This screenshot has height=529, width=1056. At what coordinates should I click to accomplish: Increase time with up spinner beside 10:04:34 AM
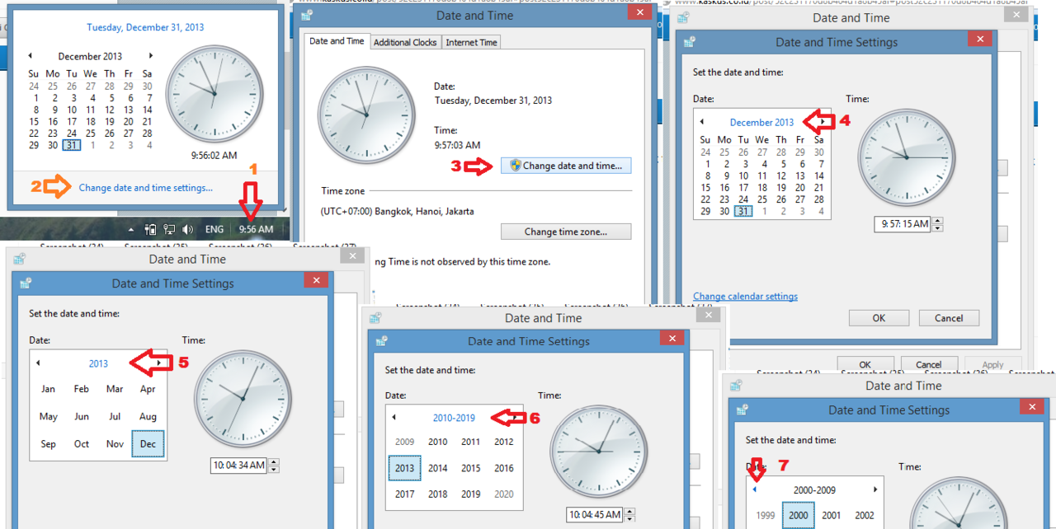(274, 462)
